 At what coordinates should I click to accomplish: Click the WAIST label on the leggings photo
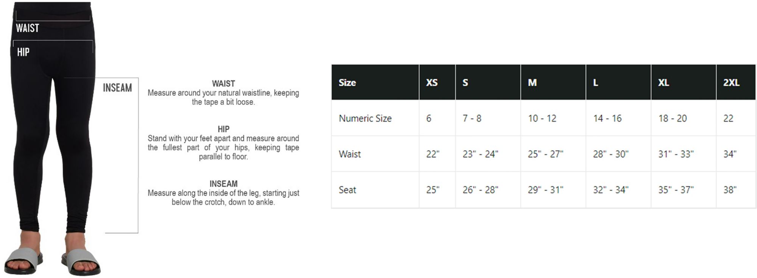[27, 28]
